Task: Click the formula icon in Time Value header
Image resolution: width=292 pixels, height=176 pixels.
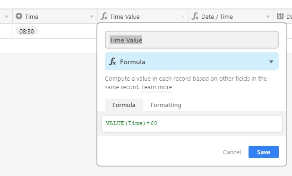Action: tap(104, 16)
